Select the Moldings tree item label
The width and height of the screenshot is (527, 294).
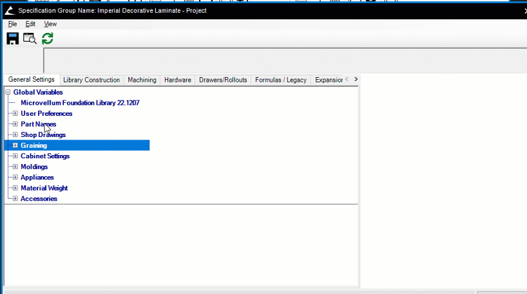coord(34,167)
